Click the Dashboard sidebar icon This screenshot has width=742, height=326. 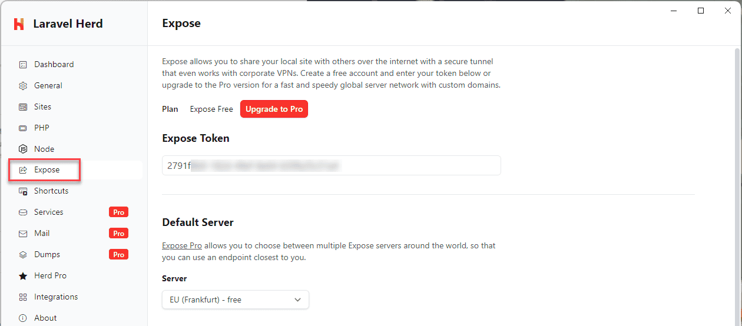23,65
